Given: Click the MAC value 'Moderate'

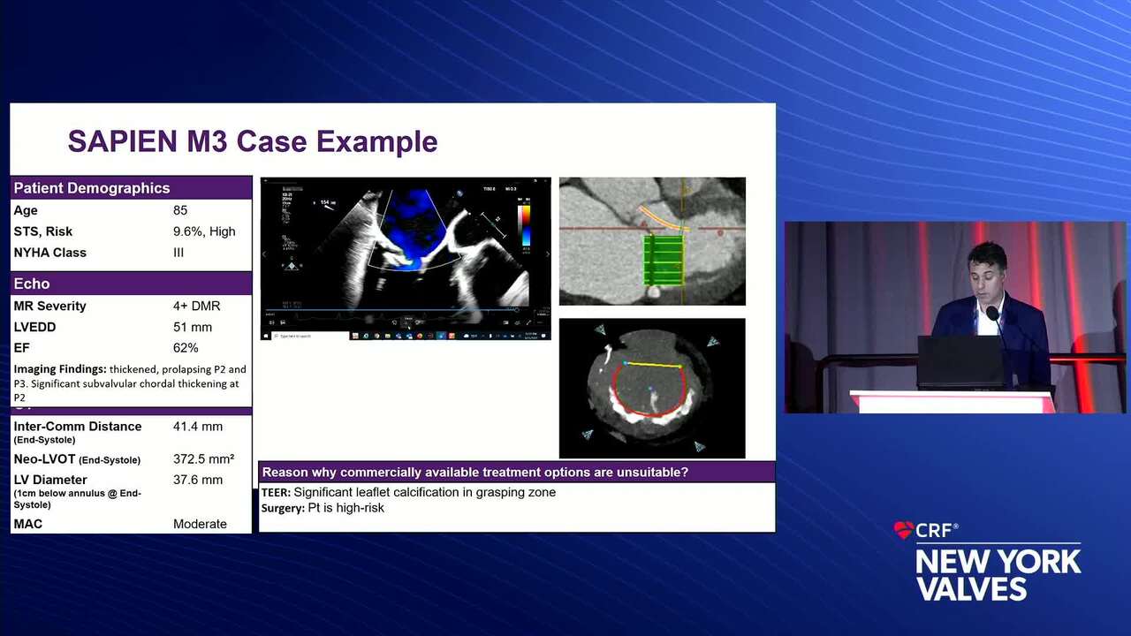Looking at the screenshot, I should coord(200,524).
